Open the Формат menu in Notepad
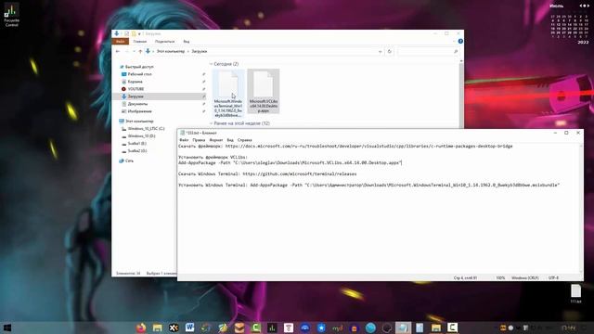 pos(216,140)
